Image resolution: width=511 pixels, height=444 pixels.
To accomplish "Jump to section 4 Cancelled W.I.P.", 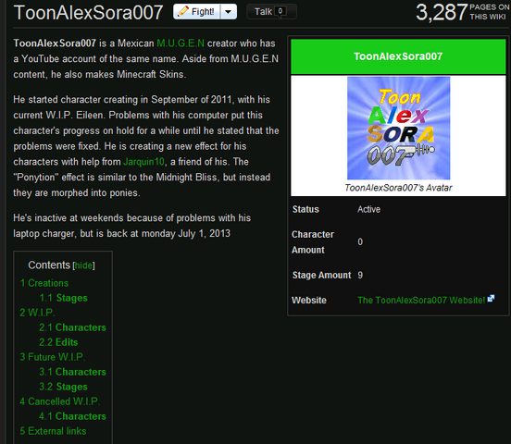I will pos(59,401).
